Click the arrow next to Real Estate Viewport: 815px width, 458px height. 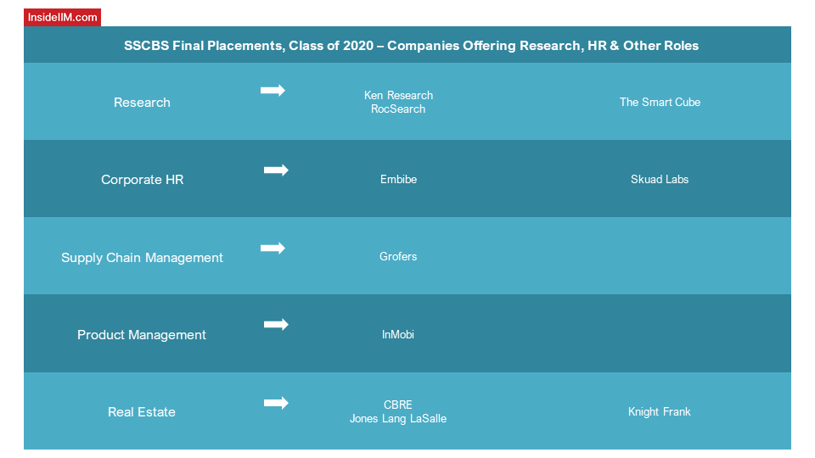tap(276, 402)
